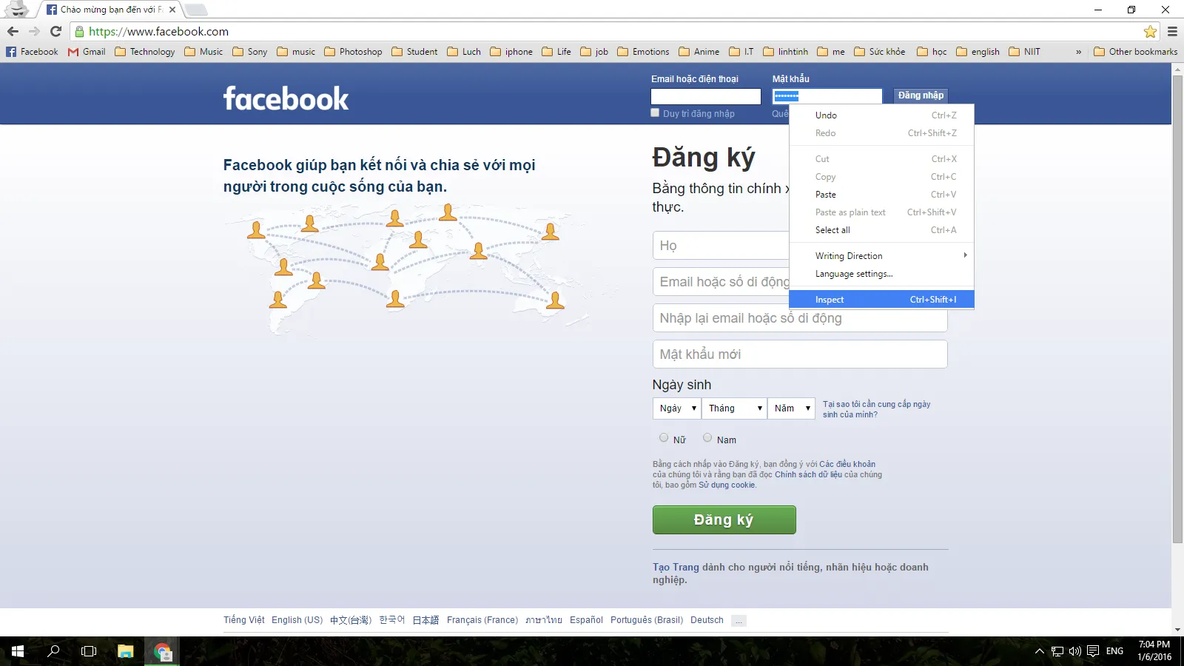This screenshot has width=1184, height=666.
Task: Click the browser forward arrow
Action: click(x=34, y=31)
